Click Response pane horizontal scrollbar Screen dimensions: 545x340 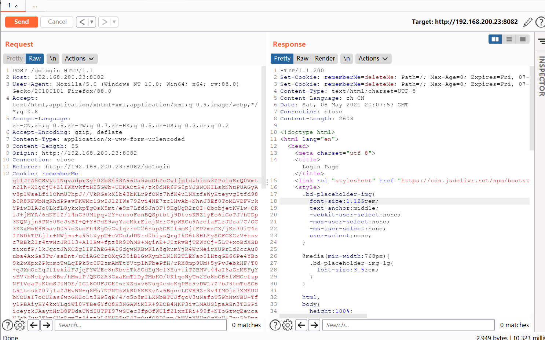[x=323, y=316]
